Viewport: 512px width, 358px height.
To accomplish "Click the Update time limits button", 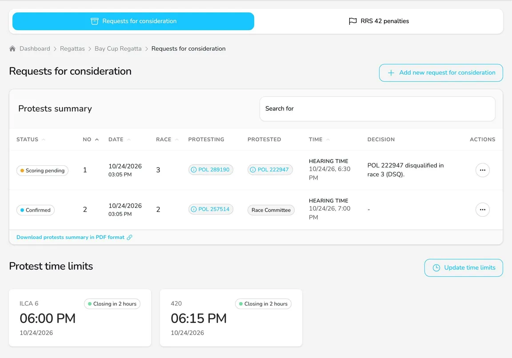I will tap(464, 268).
